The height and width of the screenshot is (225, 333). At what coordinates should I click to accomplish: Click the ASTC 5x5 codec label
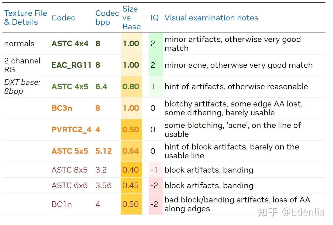point(70,151)
